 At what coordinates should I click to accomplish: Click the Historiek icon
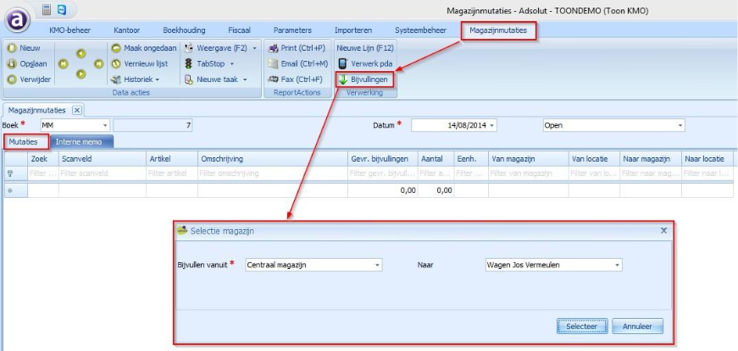coord(116,80)
